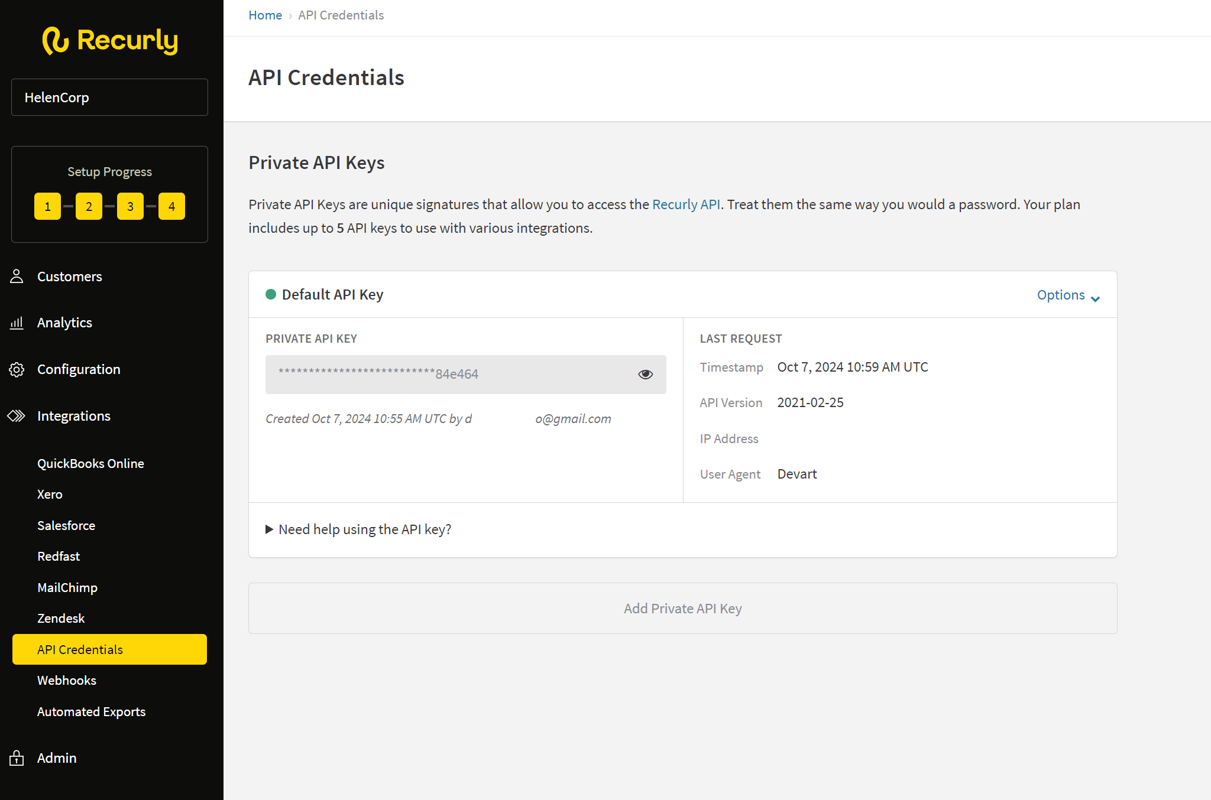Click the User Agent value Devart
Screen dimensions: 1211x800
(x=797, y=474)
